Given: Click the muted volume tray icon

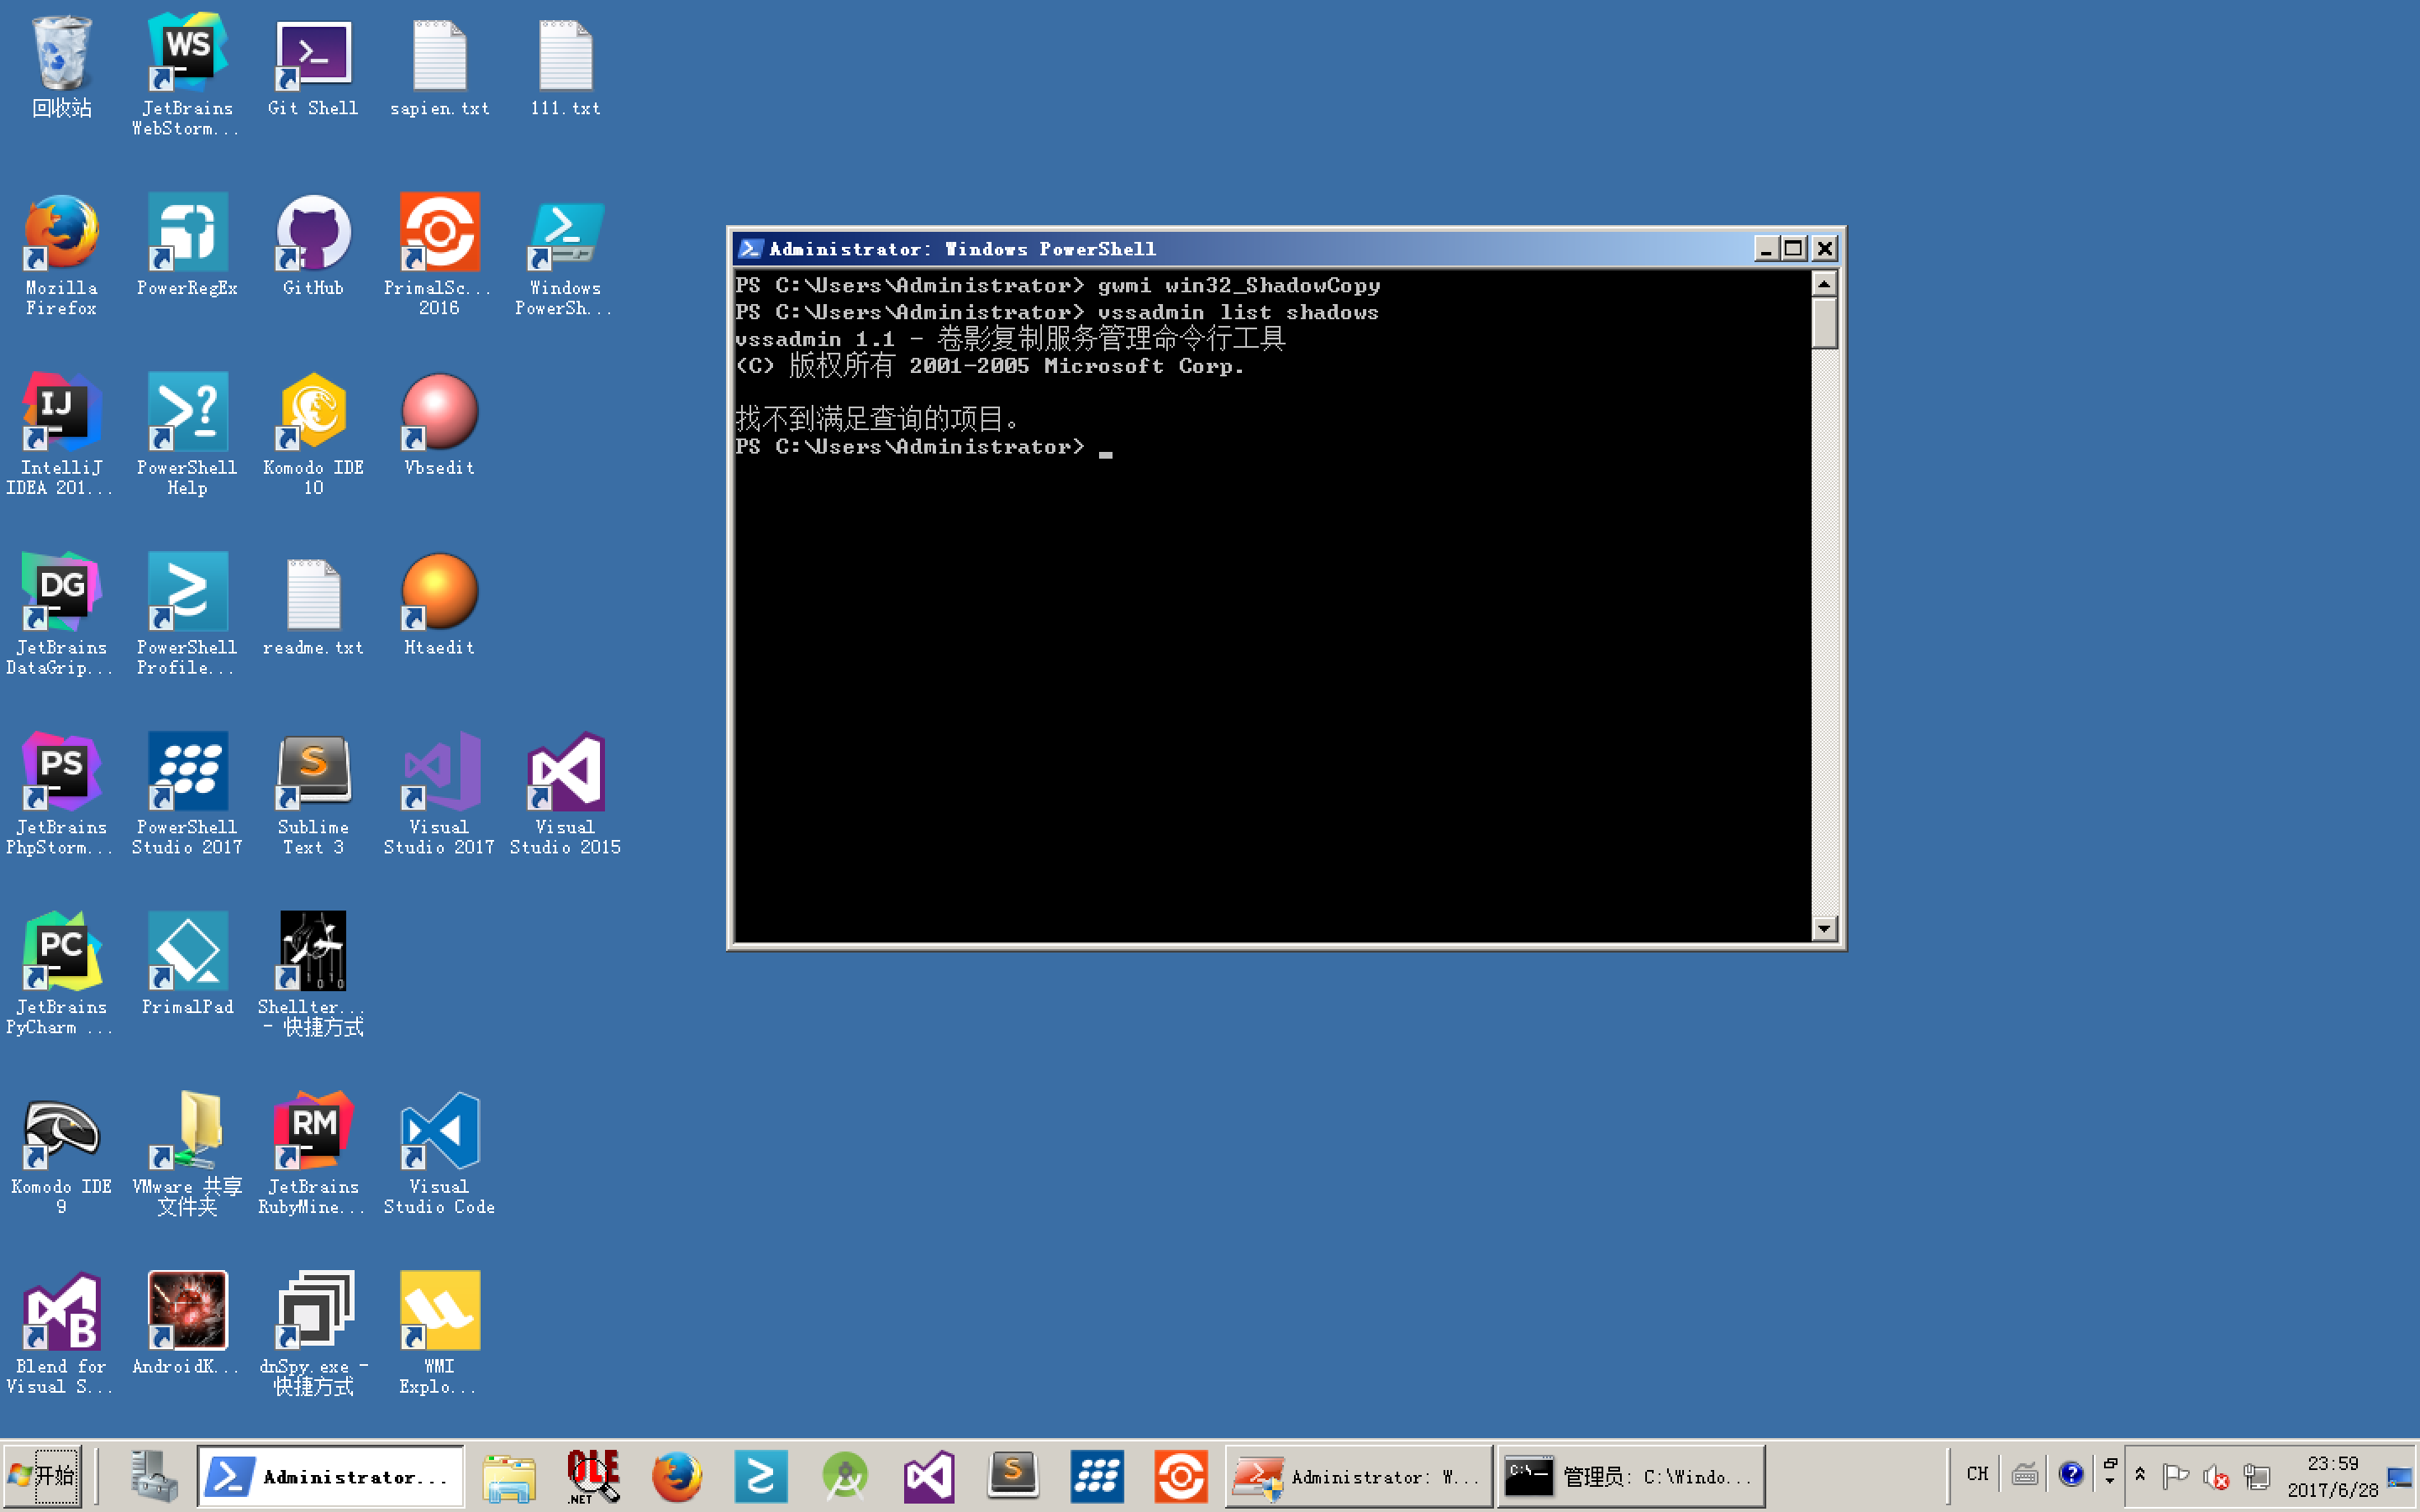Looking at the screenshot, I should click(x=2216, y=1476).
